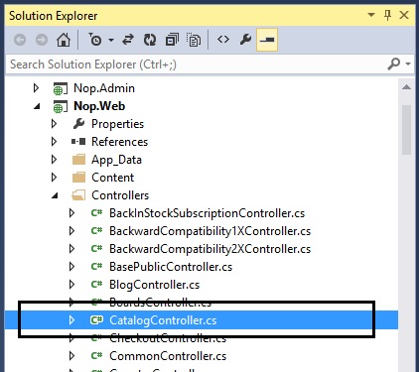Click C# icon of BasePublicController.cs
Image resolution: width=419 pixels, height=372 pixels.
(x=96, y=266)
